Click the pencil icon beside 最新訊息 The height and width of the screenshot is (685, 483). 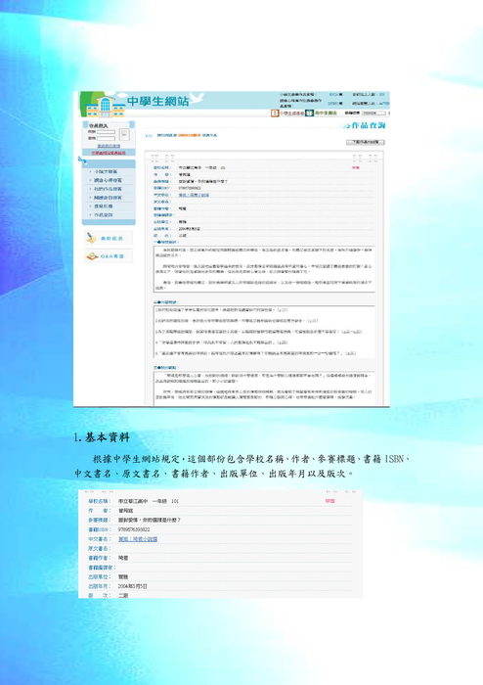pos(92,238)
